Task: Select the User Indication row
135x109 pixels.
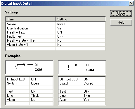Action: point(56,28)
